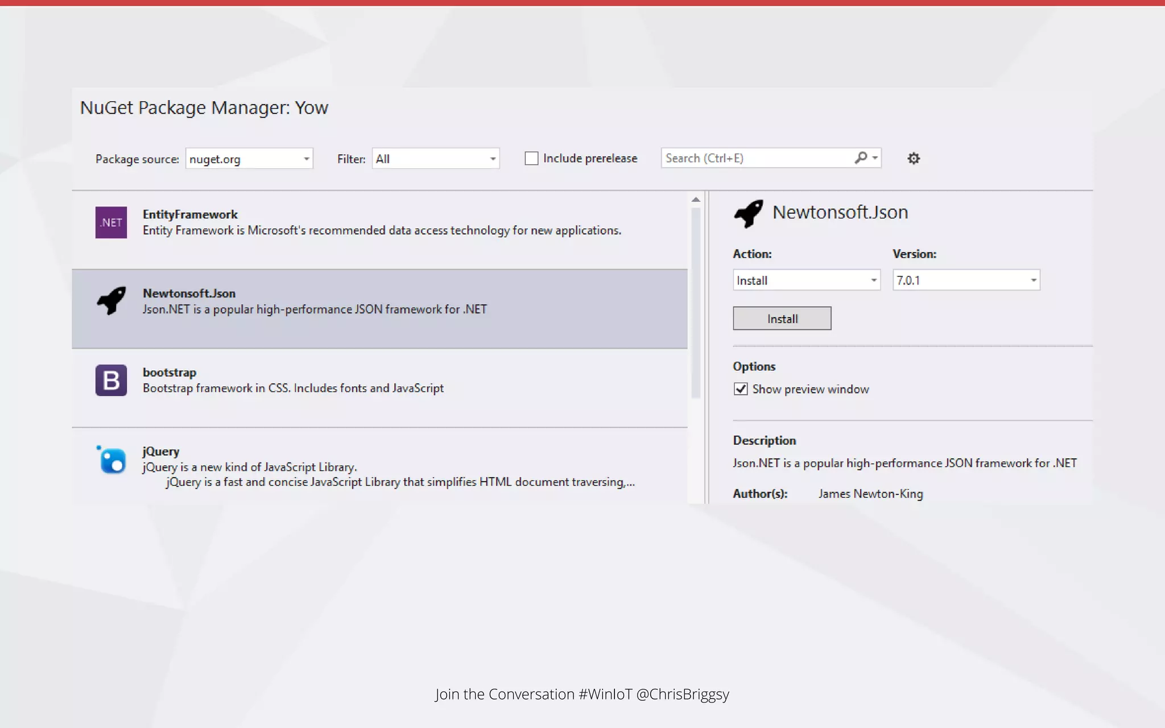
Task: Click Bootstrap framework in CSS description
Action: [293, 388]
